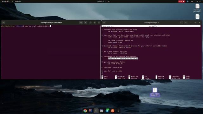203x114 pixels.
Task: Click the nano 'Redo' shortcut
Action: pyautogui.click(x=186, y=78)
